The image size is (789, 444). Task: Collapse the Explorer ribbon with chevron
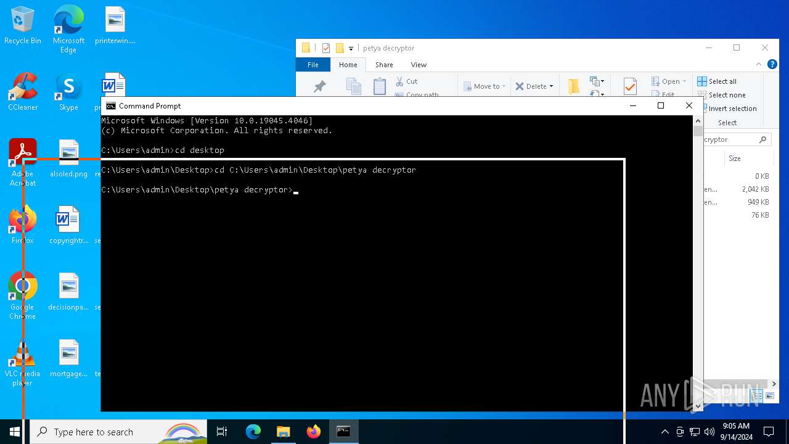coord(759,64)
